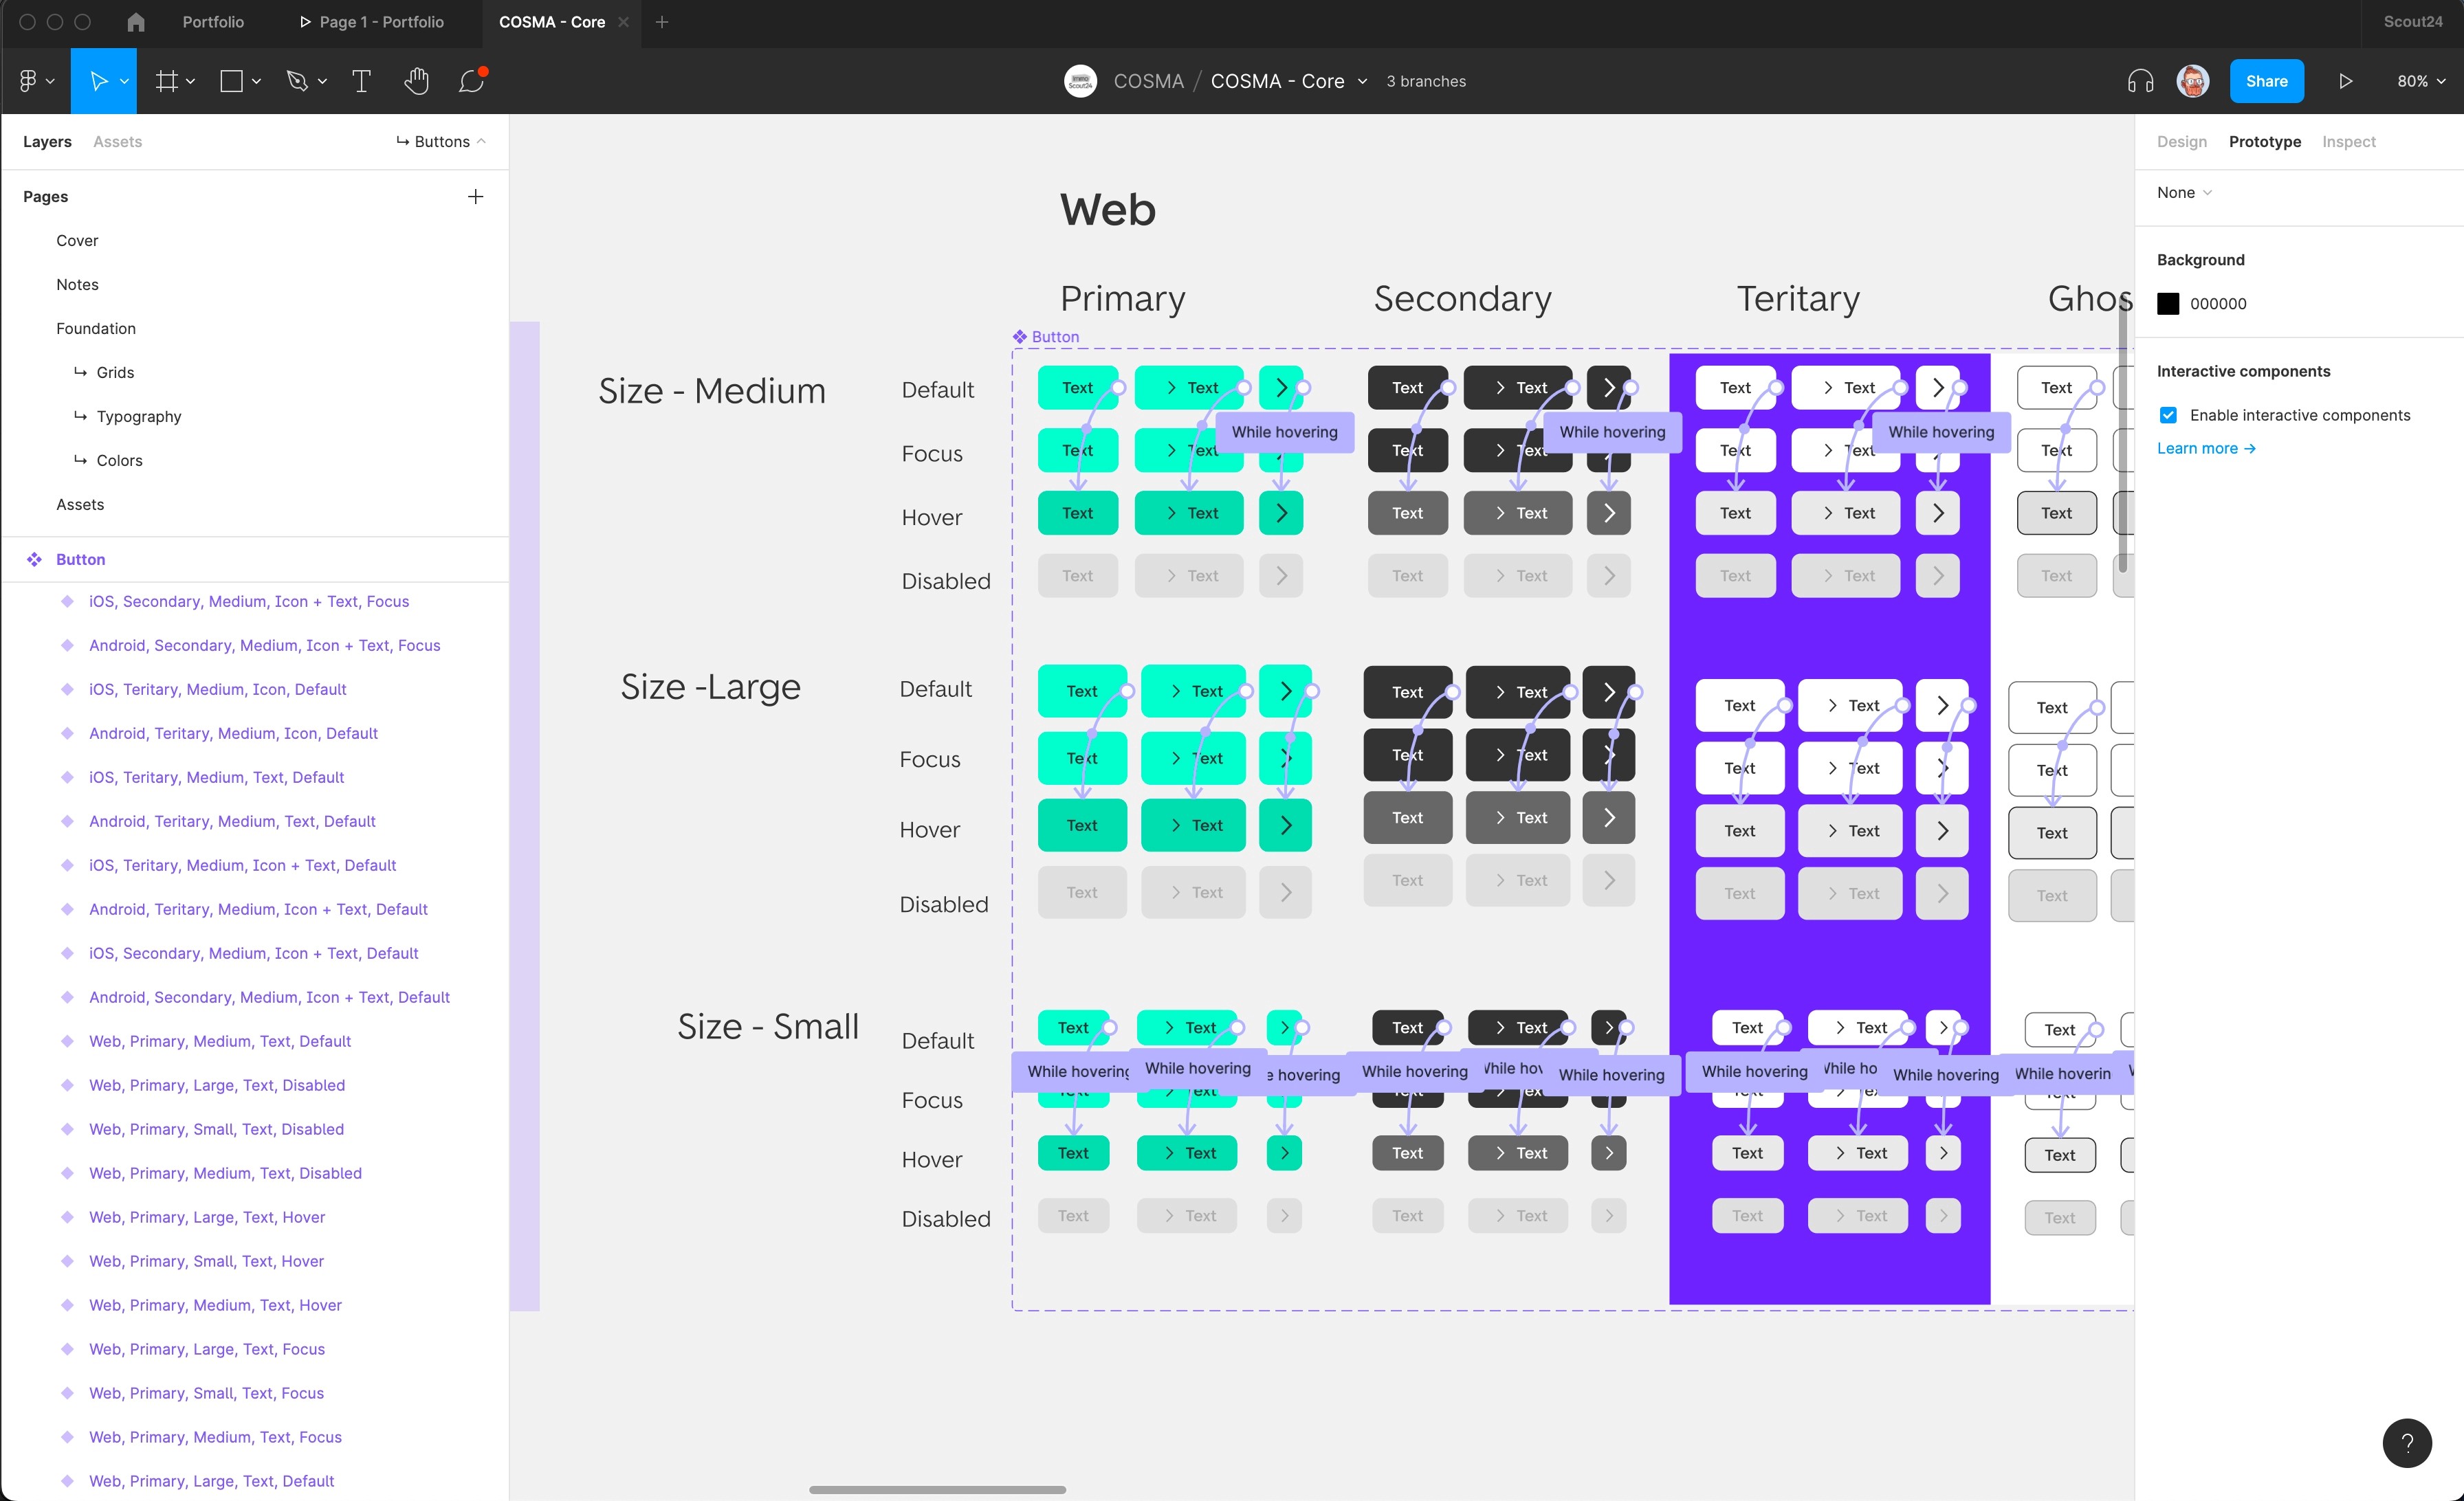Image resolution: width=2464 pixels, height=1501 pixels.
Task: Add a new page with plus
Action: (475, 197)
